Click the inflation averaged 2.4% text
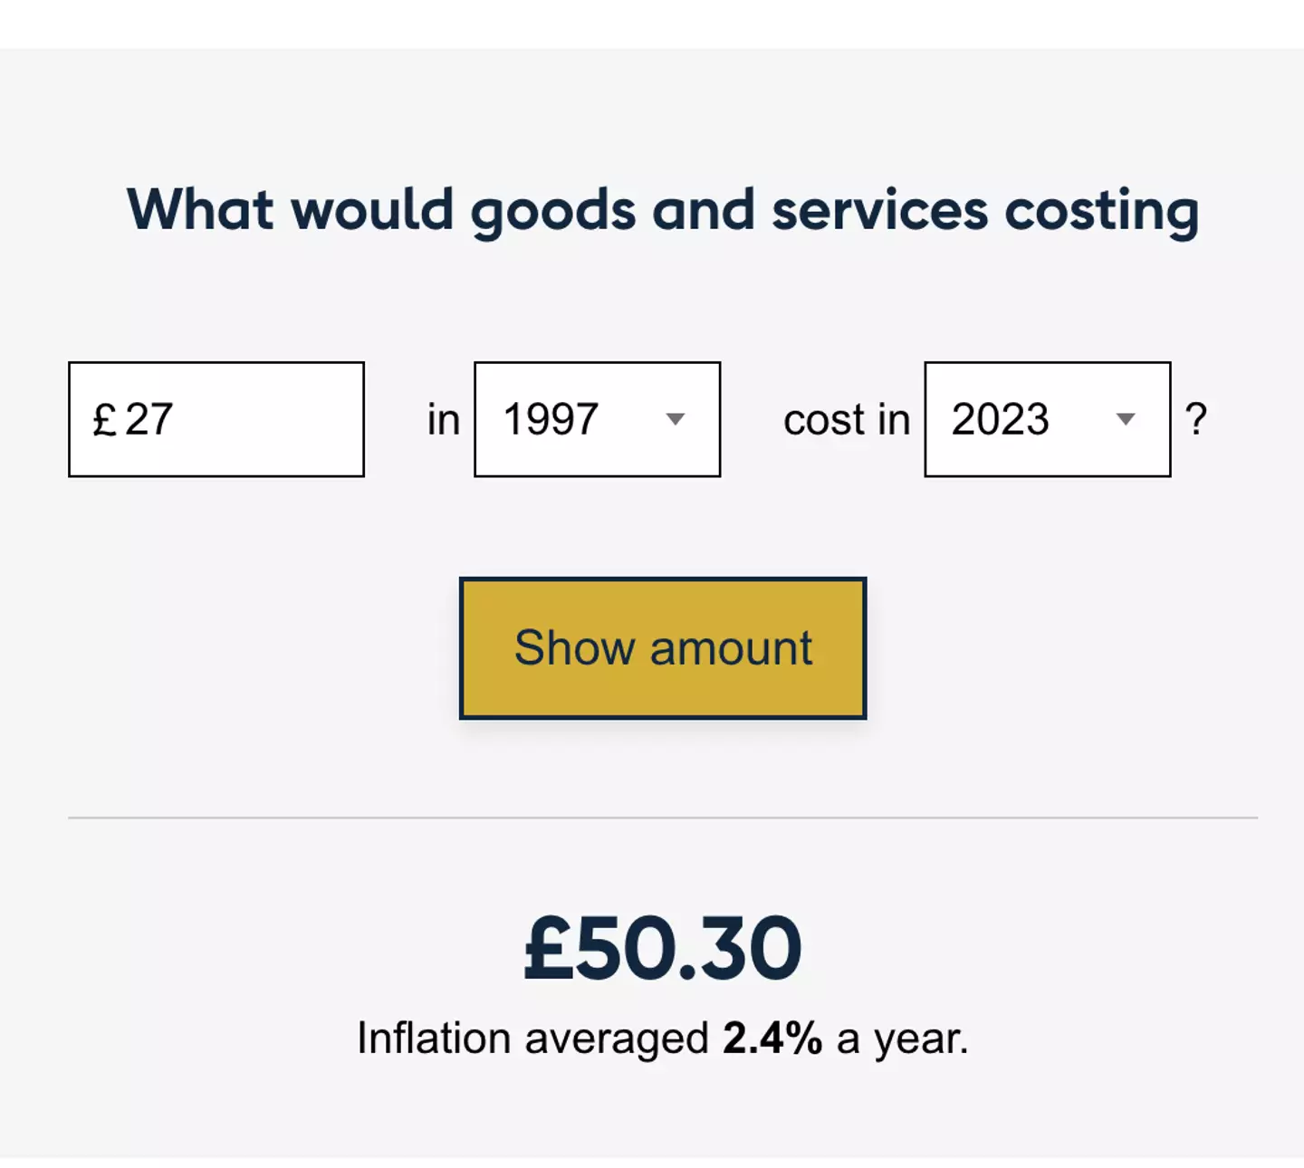Image resolution: width=1304 pixels, height=1168 pixels. (665, 1038)
